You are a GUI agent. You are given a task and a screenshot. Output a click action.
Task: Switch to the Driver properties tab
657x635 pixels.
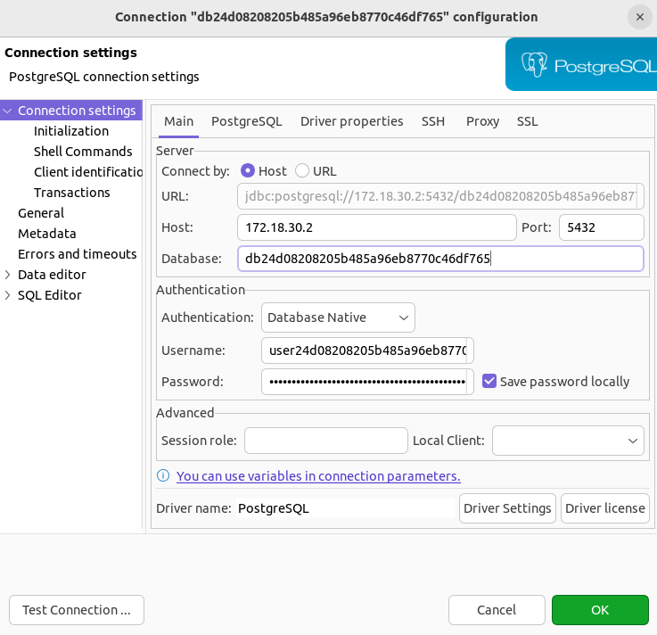point(351,121)
